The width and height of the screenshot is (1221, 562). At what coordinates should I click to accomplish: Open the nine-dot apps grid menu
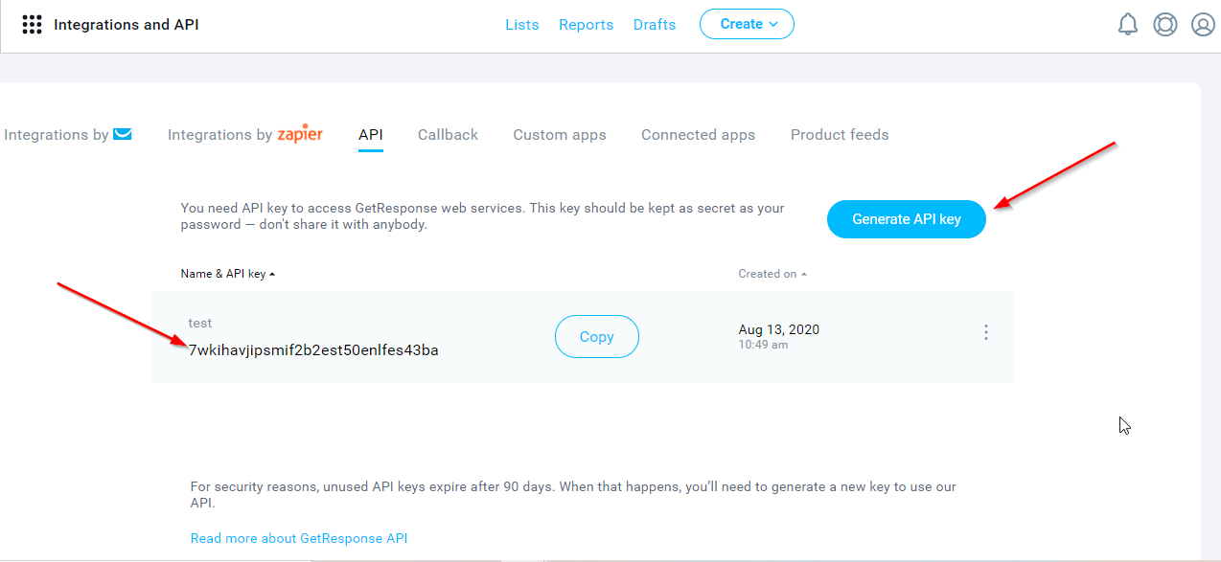point(32,25)
